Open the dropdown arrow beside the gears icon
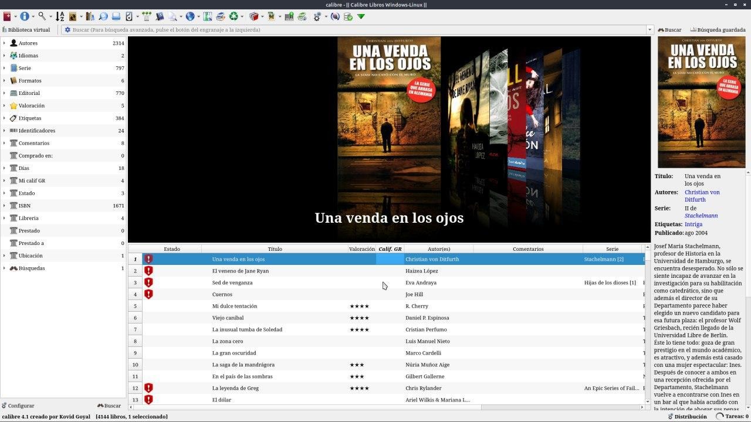 coord(326,17)
